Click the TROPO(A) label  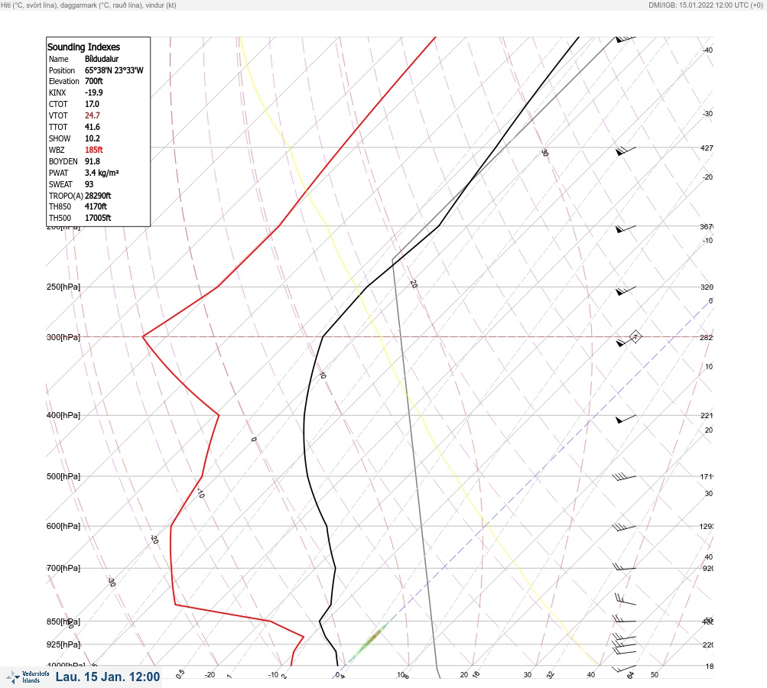coord(66,196)
